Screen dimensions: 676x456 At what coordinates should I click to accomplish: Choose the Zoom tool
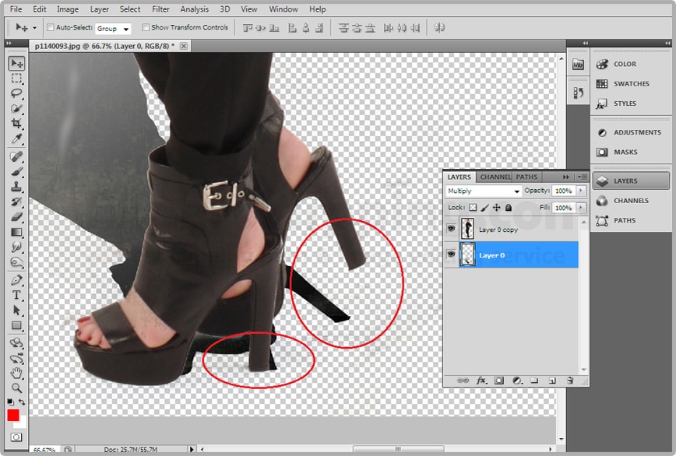point(16,388)
